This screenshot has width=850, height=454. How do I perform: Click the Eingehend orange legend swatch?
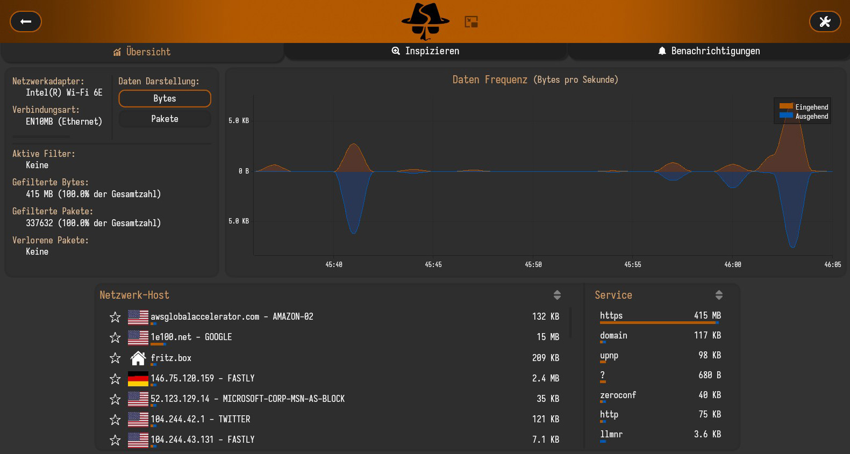(786, 106)
